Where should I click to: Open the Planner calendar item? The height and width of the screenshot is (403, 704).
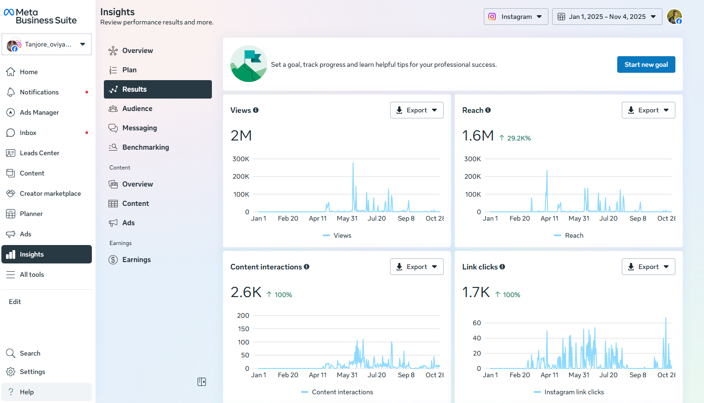tap(31, 214)
